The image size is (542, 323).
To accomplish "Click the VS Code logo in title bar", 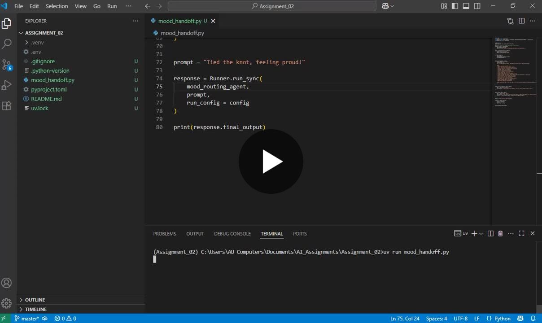I will (x=4, y=6).
